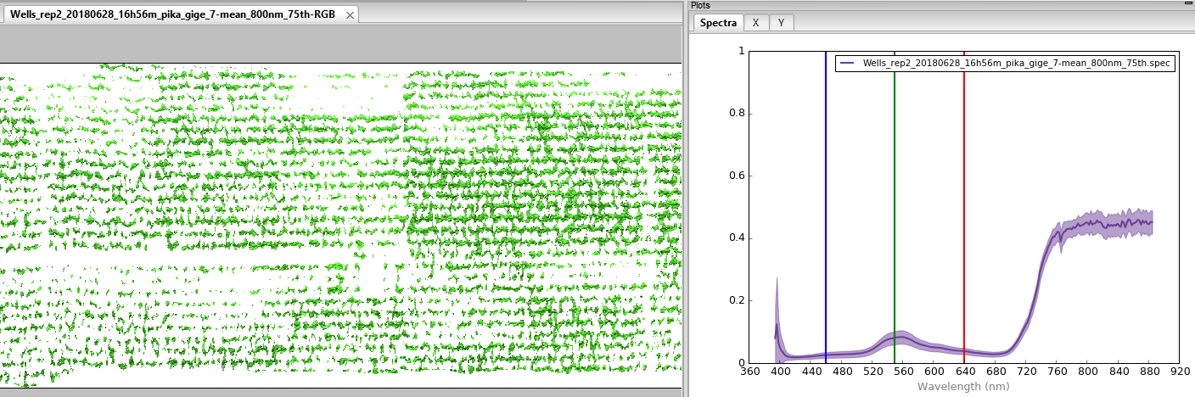Open the X profile tab
Screen dimensions: 1195x397
coord(755,23)
